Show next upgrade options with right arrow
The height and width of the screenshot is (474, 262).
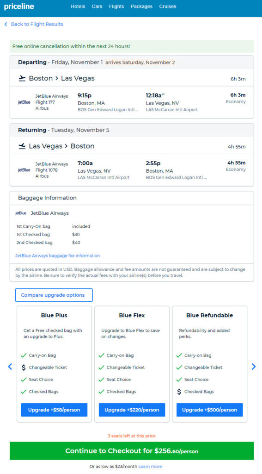(x=254, y=367)
